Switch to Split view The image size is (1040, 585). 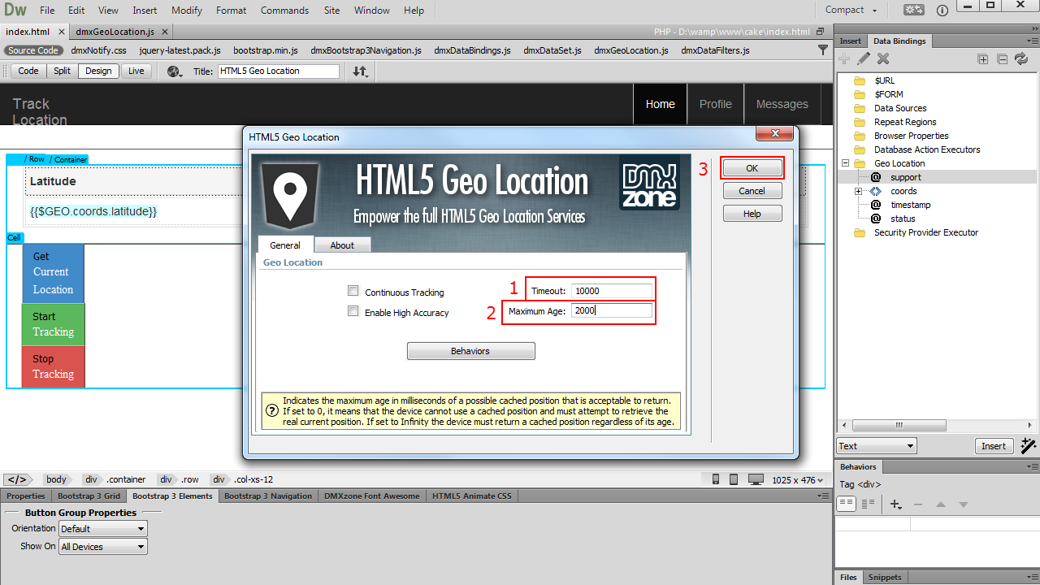(x=63, y=71)
